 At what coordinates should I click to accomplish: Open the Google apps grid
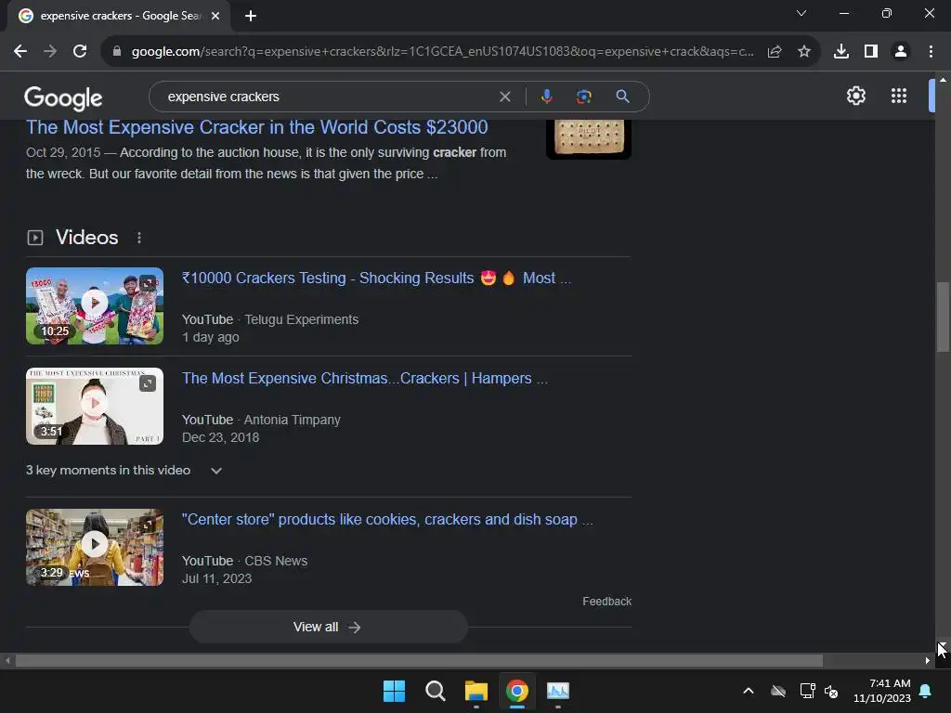click(899, 96)
